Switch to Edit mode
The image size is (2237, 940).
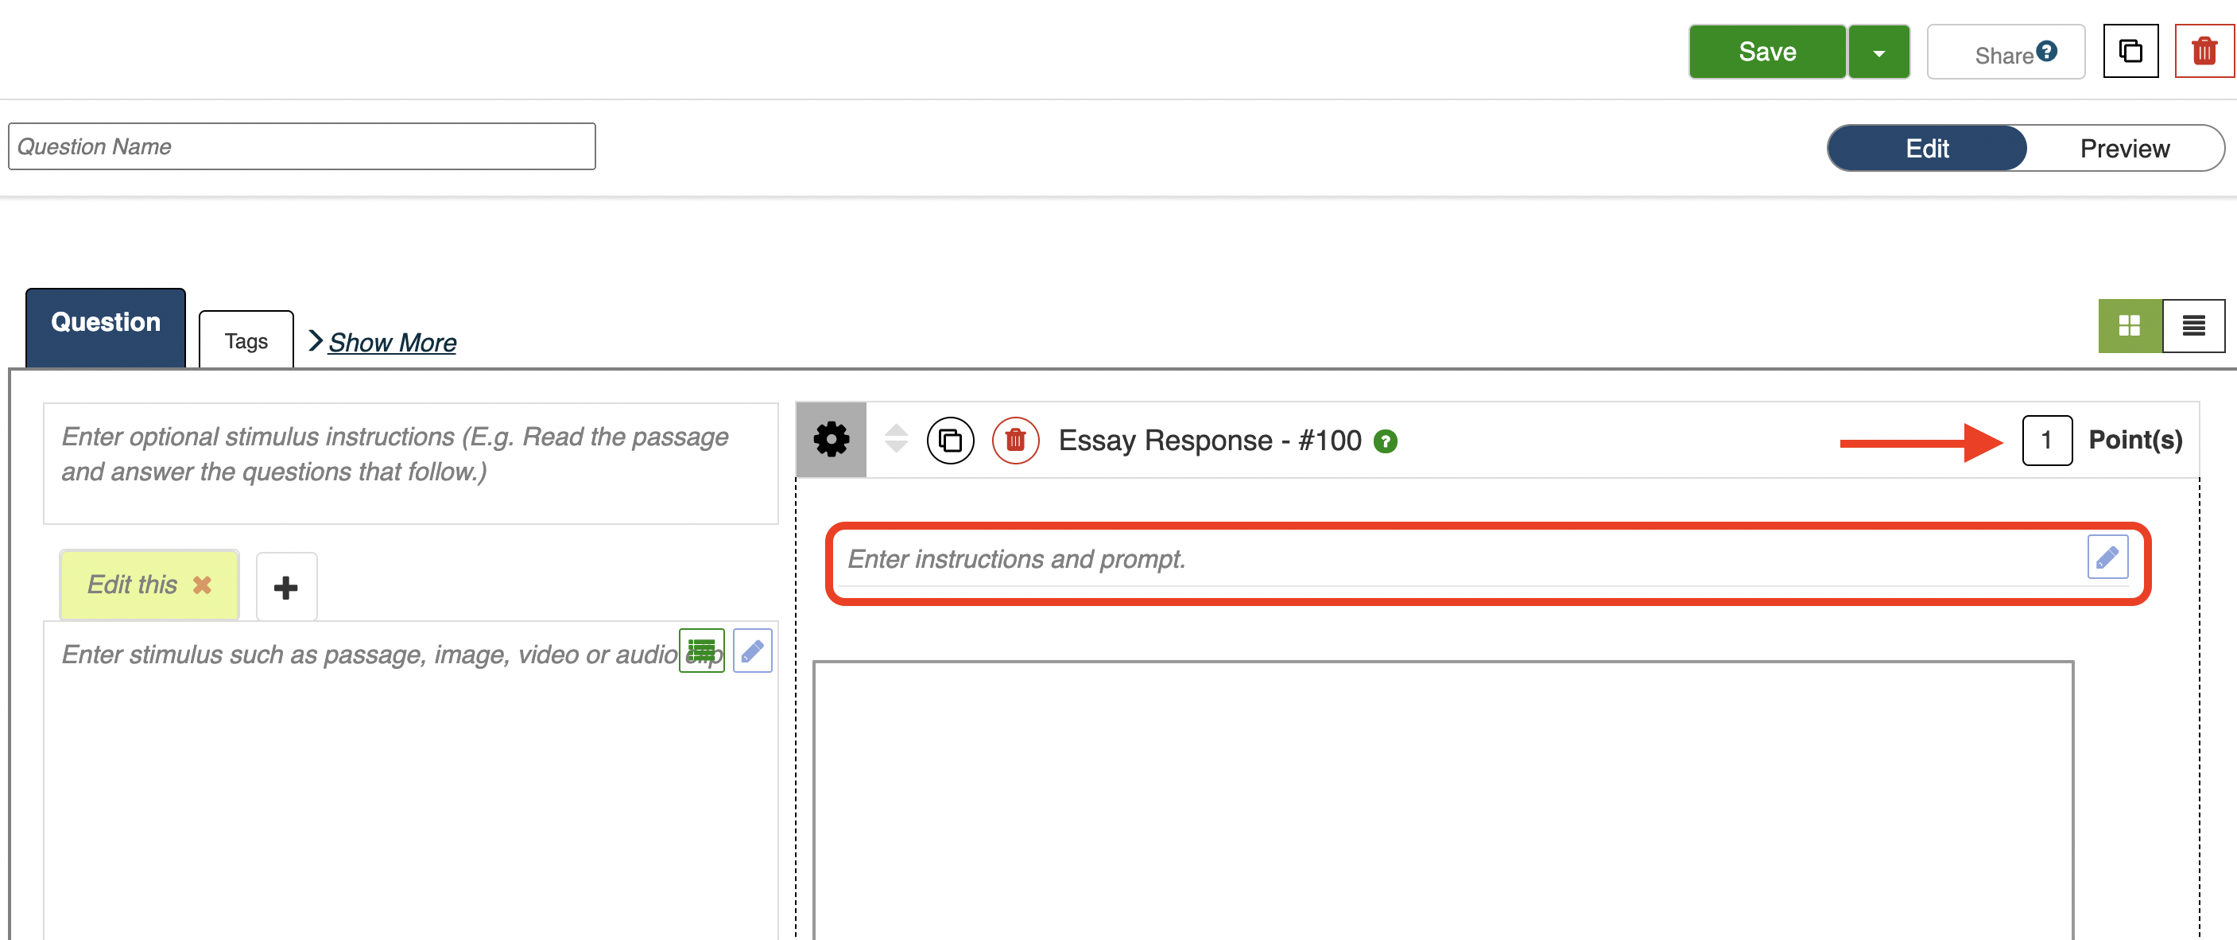click(1926, 149)
